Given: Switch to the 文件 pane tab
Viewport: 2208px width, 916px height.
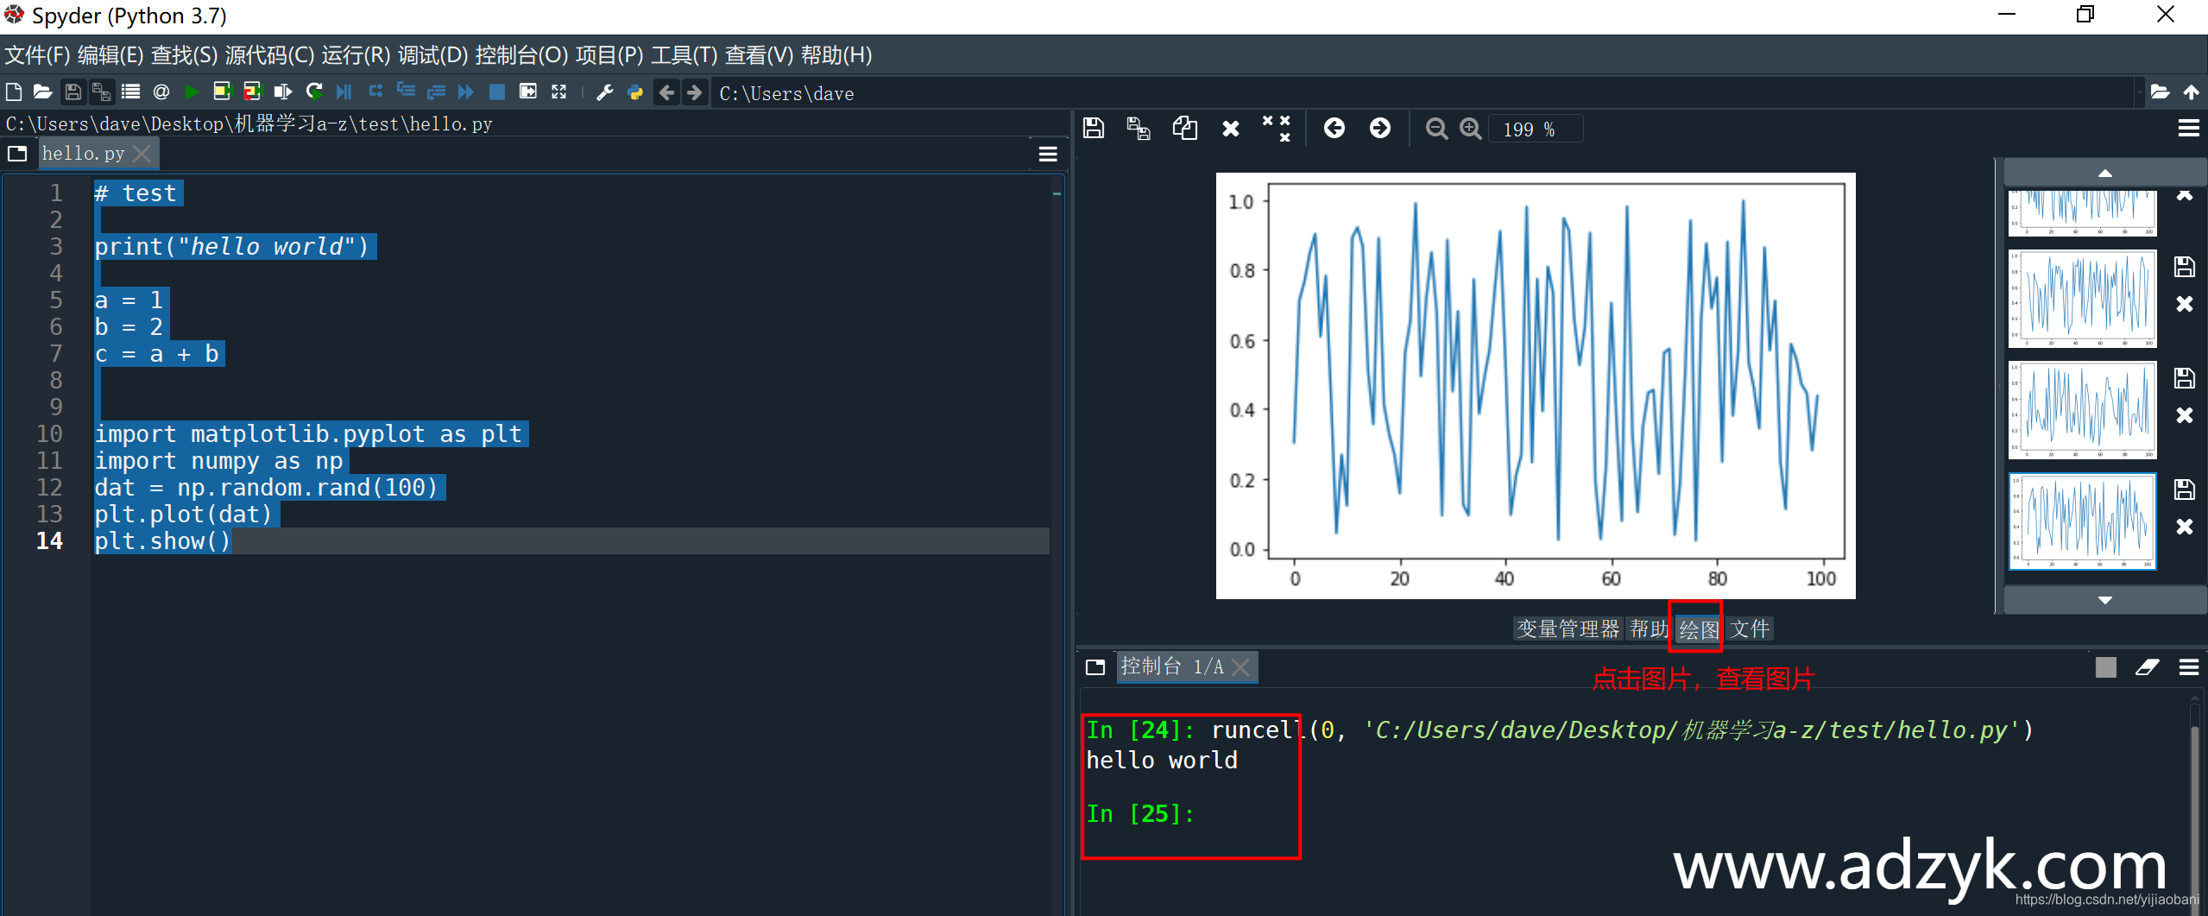Looking at the screenshot, I should point(1751,629).
